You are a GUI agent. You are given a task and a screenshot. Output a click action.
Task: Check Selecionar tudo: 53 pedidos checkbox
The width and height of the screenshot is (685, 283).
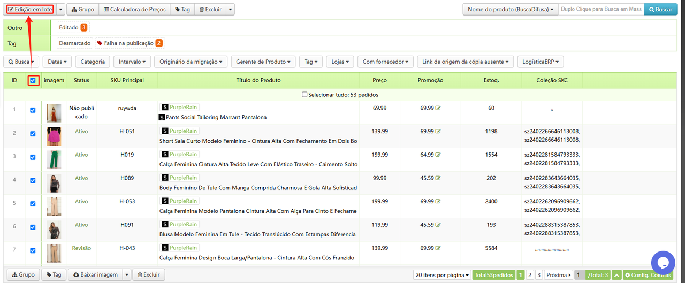tap(305, 95)
